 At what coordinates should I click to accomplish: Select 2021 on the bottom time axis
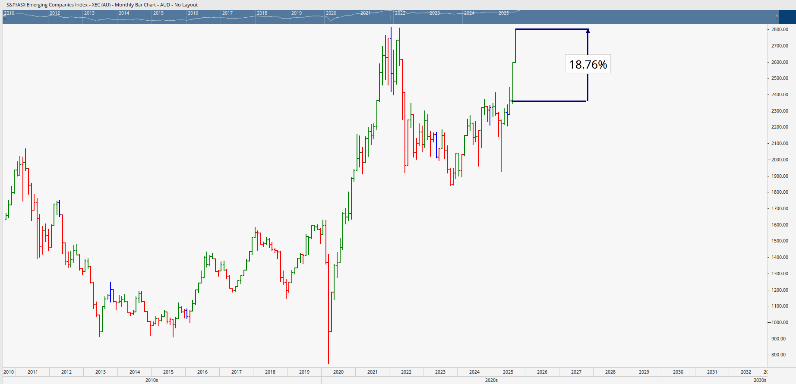[373, 372]
